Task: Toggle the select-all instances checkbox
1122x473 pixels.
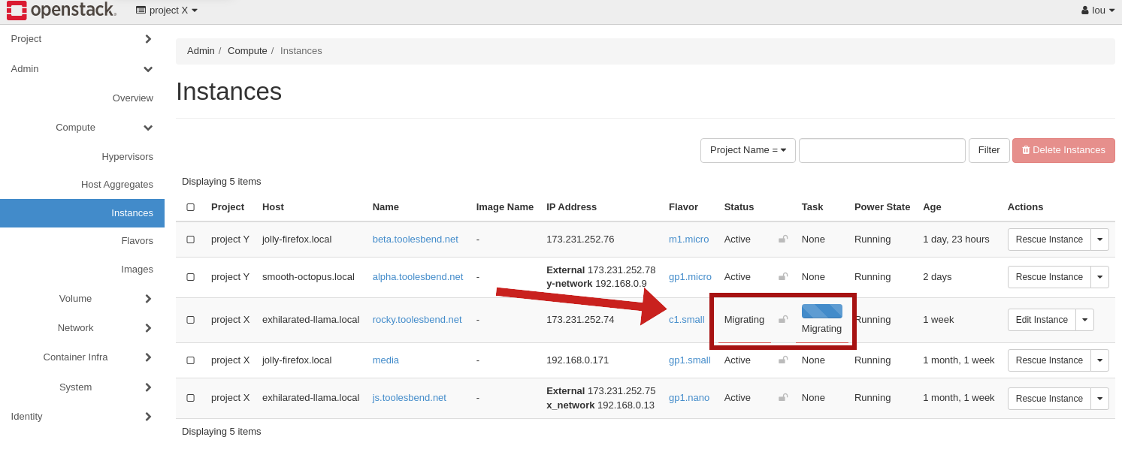Action: pos(190,207)
